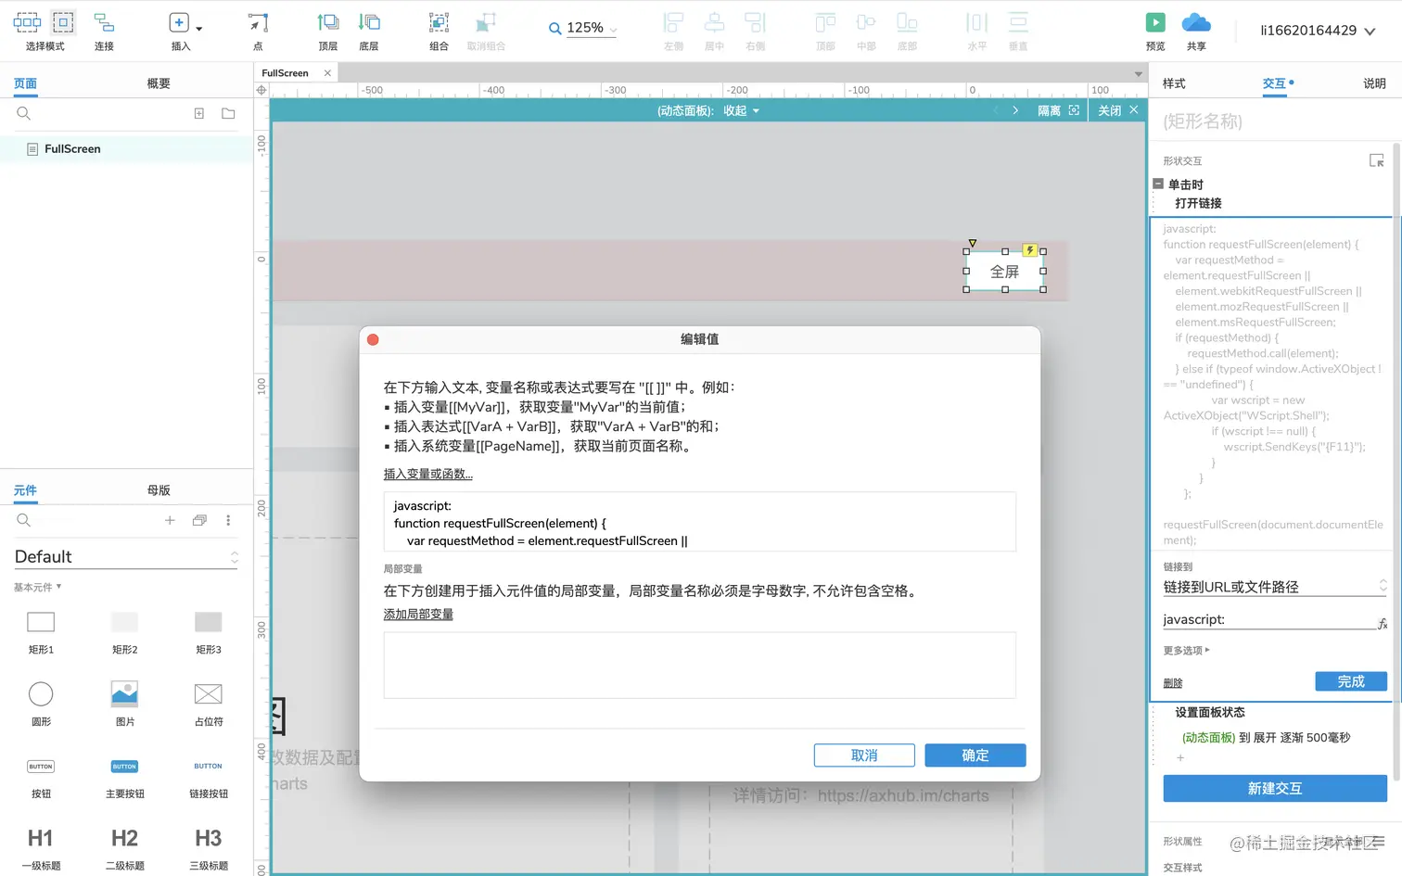
Task: Click the 插入变量或函数 link
Action: pyautogui.click(x=427, y=474)
